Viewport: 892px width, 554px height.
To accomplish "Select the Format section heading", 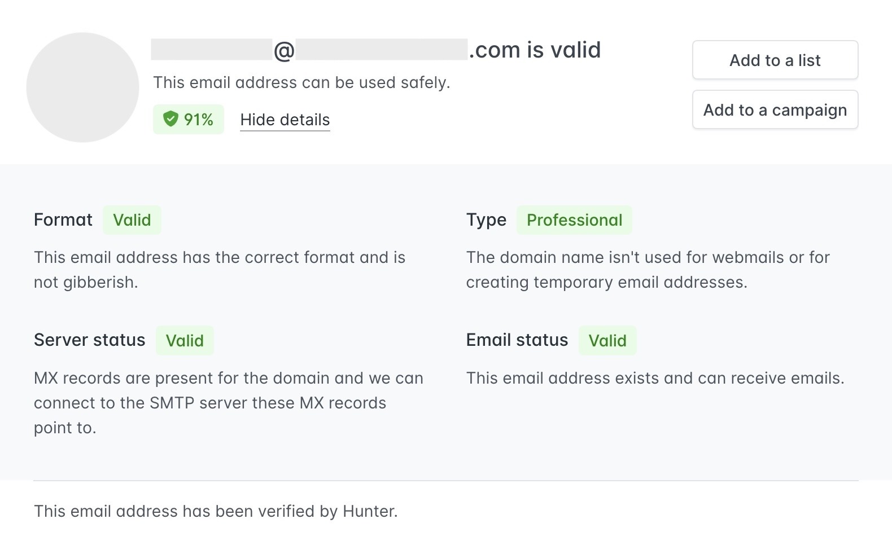I will tap(63, 219).
